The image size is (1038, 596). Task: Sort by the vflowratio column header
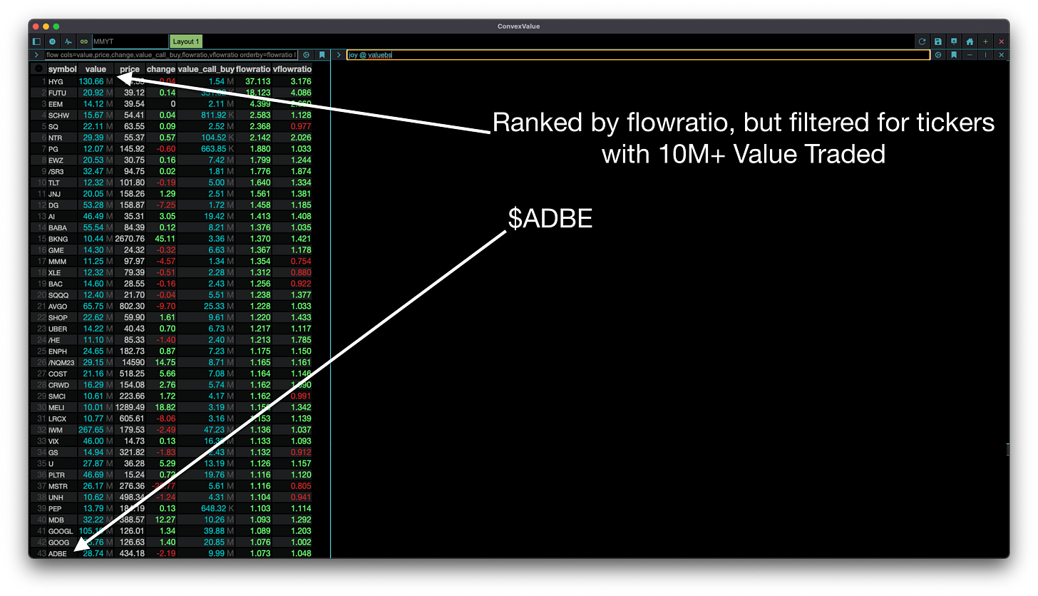292,69
